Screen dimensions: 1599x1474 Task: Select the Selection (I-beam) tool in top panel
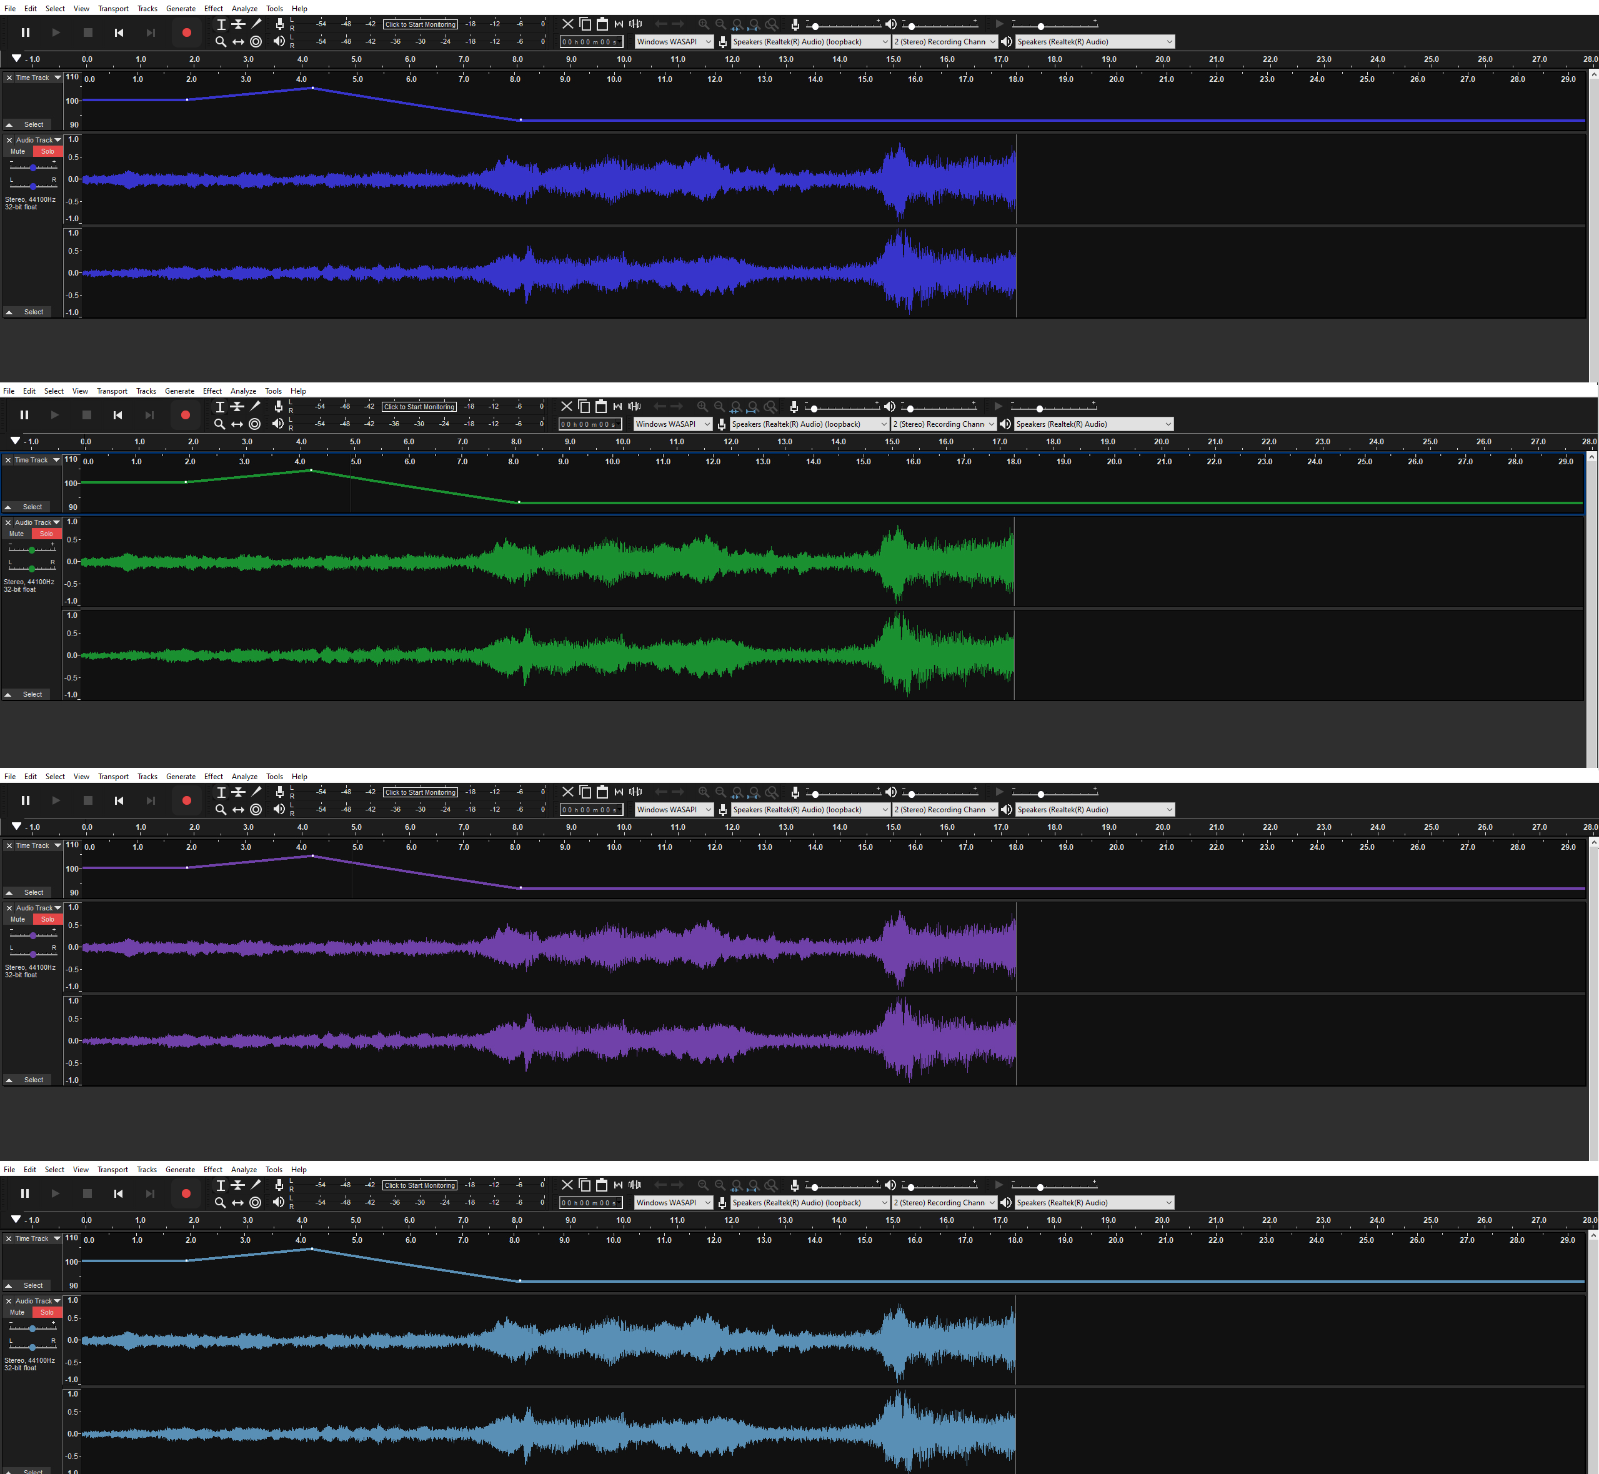[221, 25]
